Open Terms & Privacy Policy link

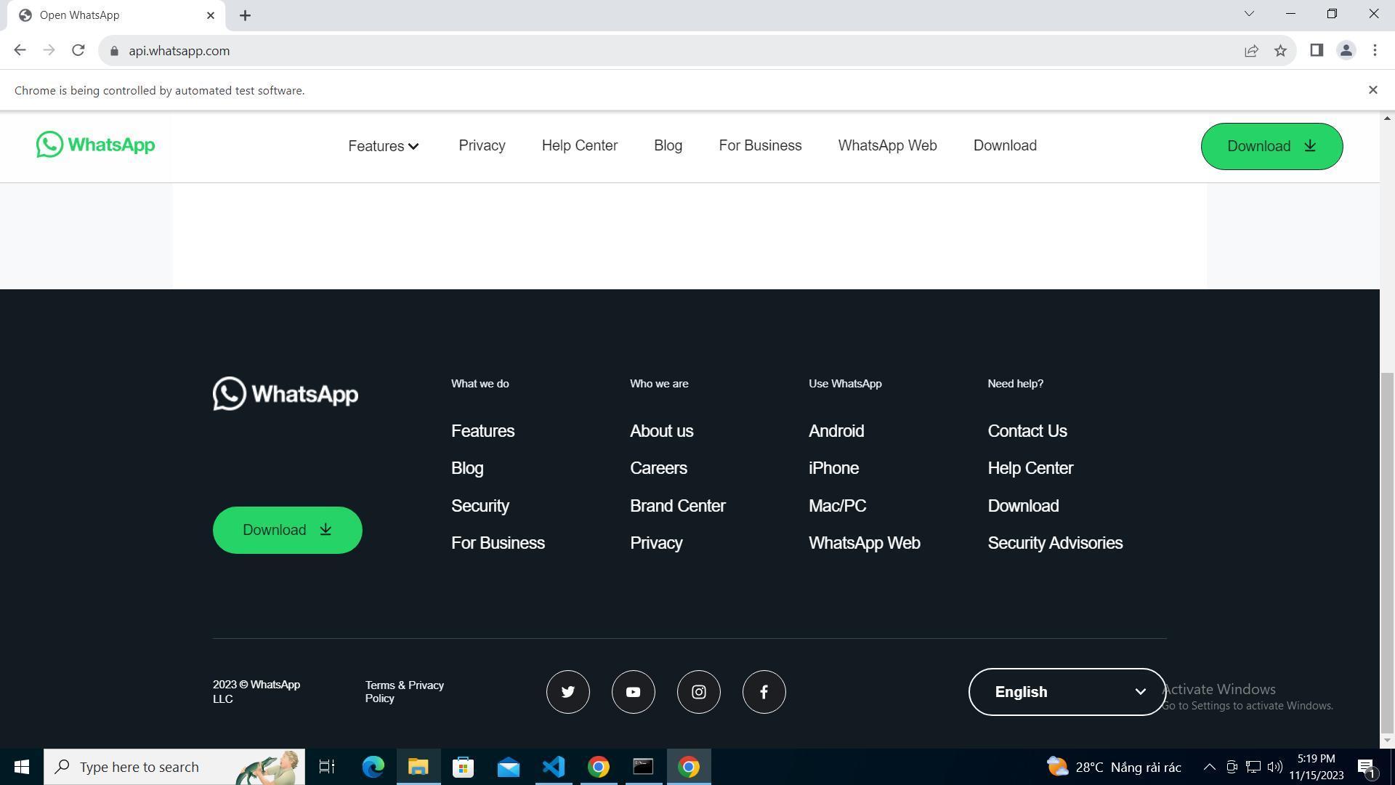(404, 692)
